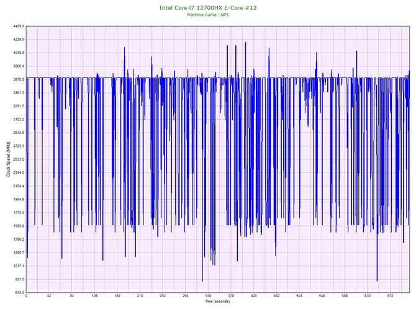Click the 462 tick on time axis
This screenshot has height=312, width=416.
click(276, 296)
